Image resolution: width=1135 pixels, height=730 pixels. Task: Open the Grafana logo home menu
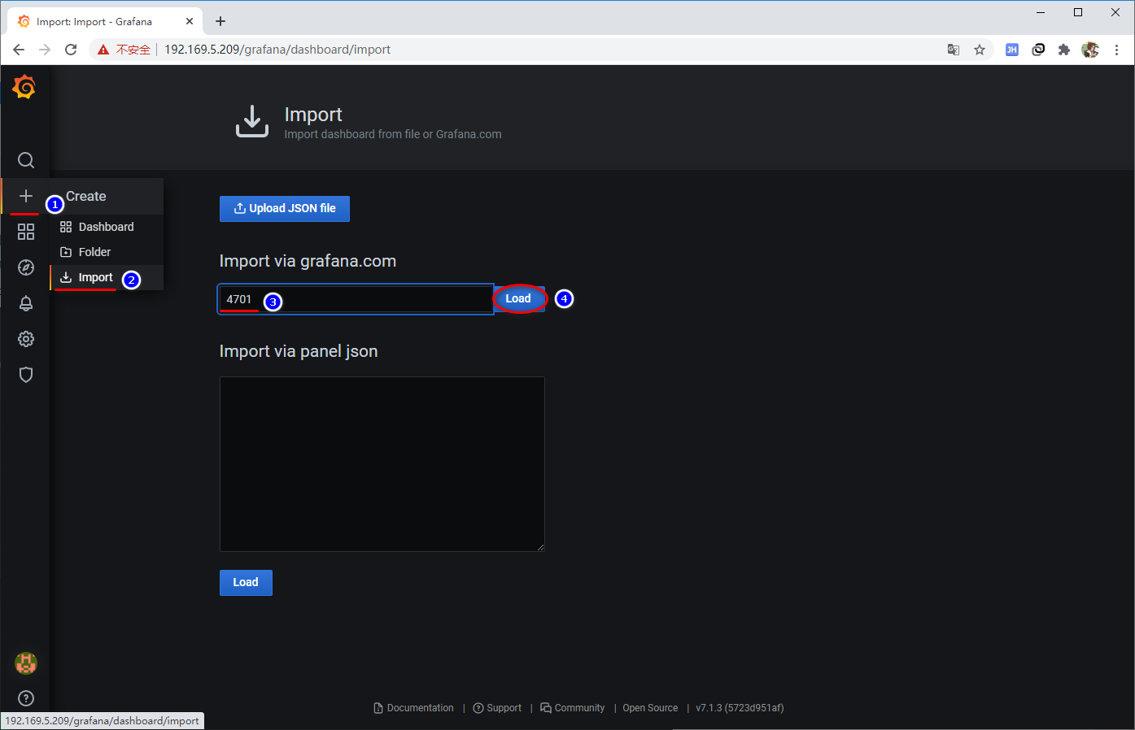click(x=25, y=86)
